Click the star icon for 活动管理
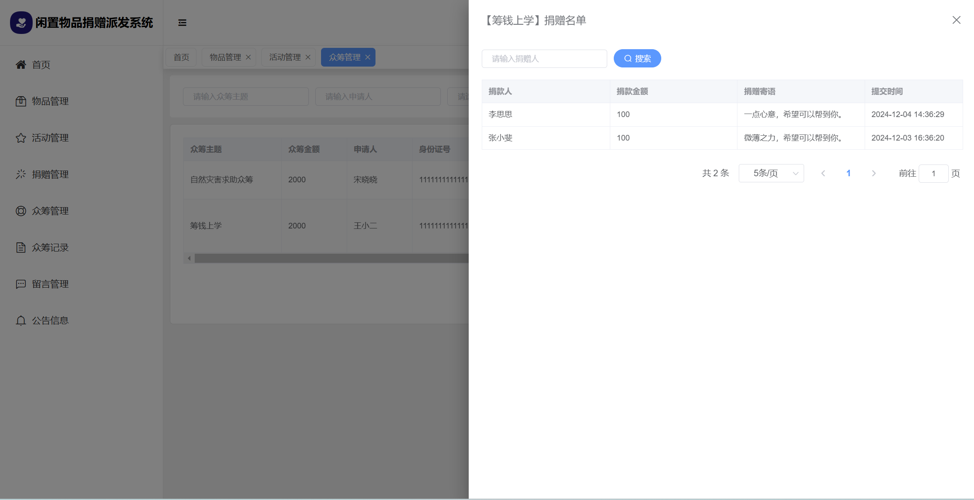The height and width of the screenshot is (500, 974). pos(21,138)
